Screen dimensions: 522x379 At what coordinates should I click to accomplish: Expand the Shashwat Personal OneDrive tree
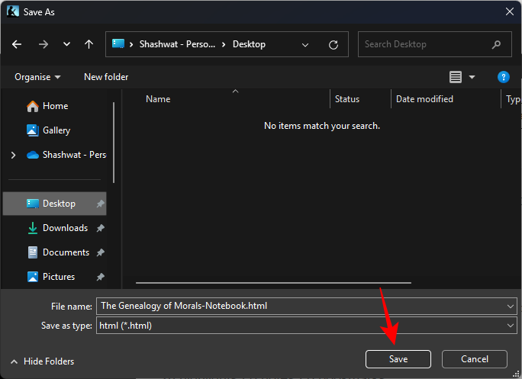tap(13, 155)
